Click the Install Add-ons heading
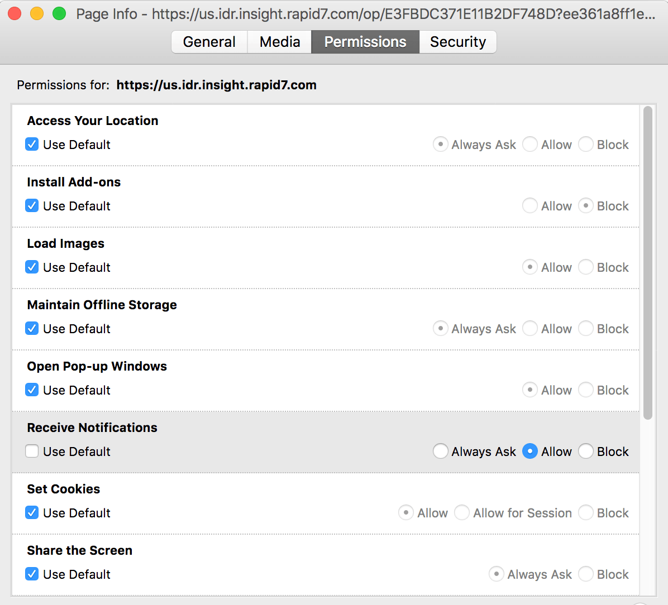Image resolution: width=668 pixels, height=605 pixels. [74, 182]
